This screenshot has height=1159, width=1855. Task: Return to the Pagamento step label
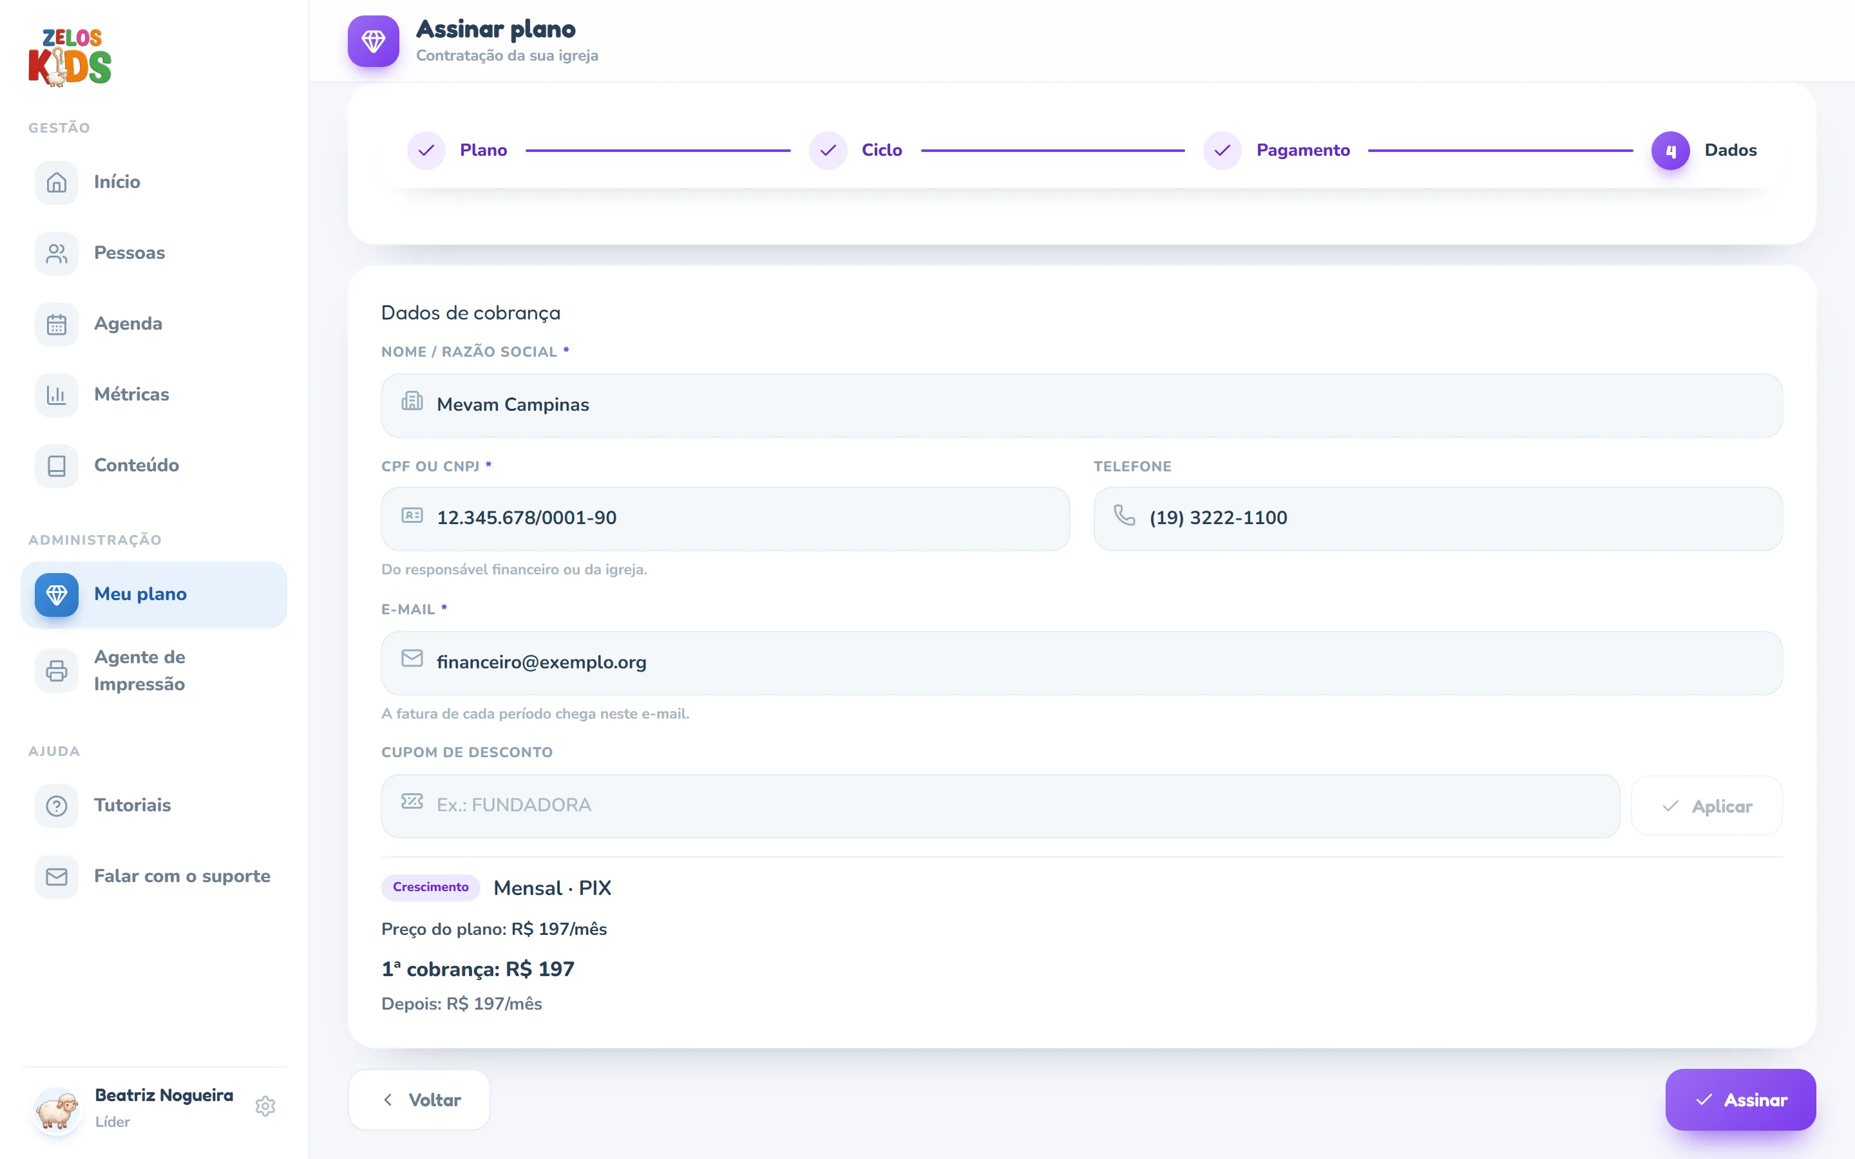click(1303, 150)
